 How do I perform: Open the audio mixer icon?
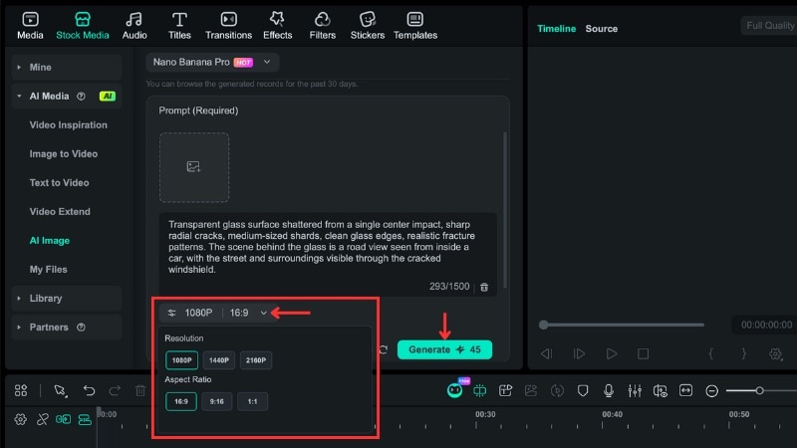point(635,390)
